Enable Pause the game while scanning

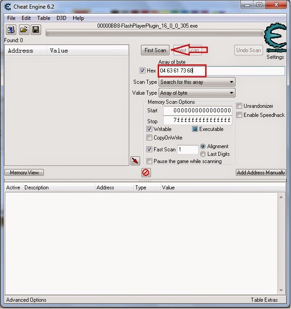tap(149, 161)
